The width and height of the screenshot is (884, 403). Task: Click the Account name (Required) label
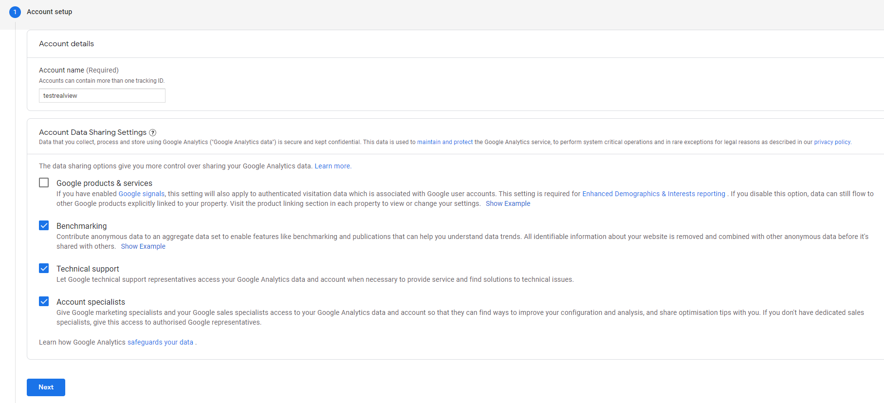pyautogui.click(x=79, y=70)
